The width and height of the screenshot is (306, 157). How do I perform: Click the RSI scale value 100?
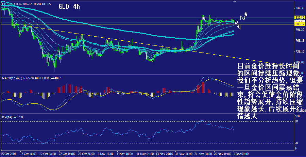point(297,117)
